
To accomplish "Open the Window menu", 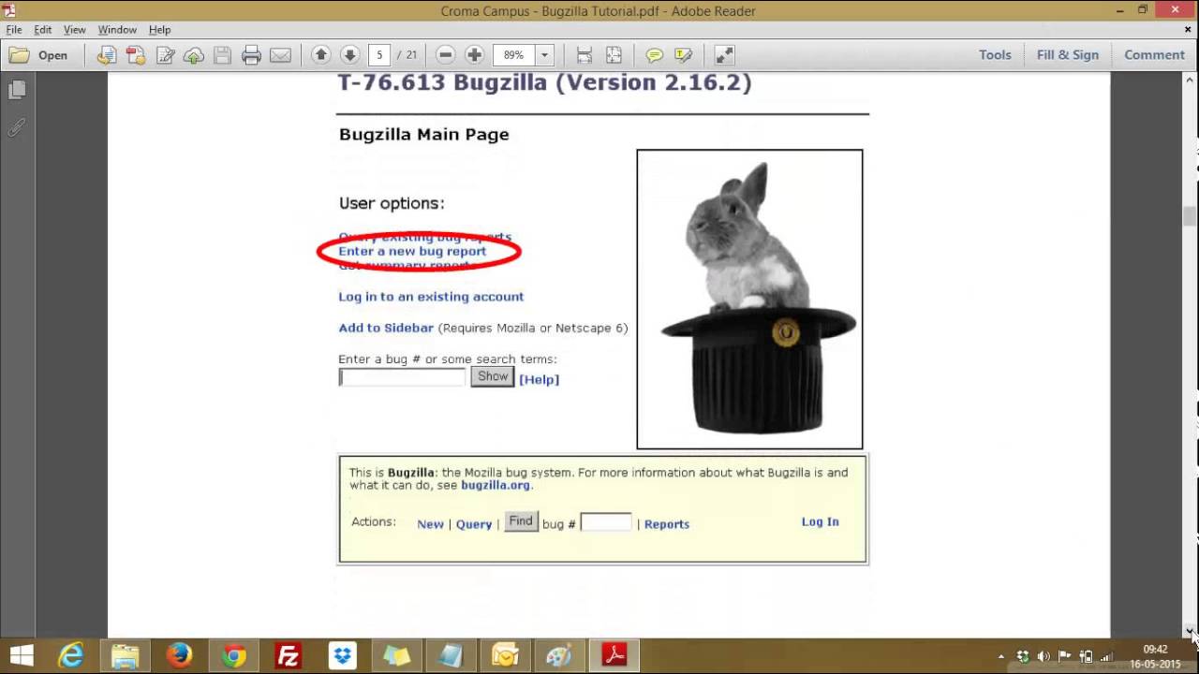I will click(x=117, y=30).
